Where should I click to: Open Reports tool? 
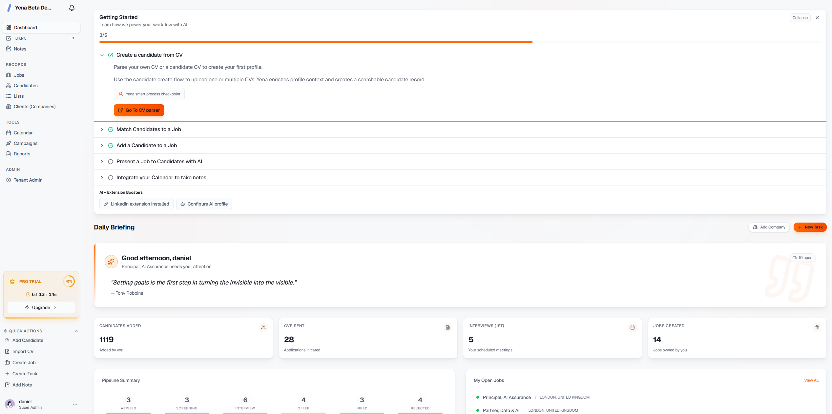pos(41,154)
